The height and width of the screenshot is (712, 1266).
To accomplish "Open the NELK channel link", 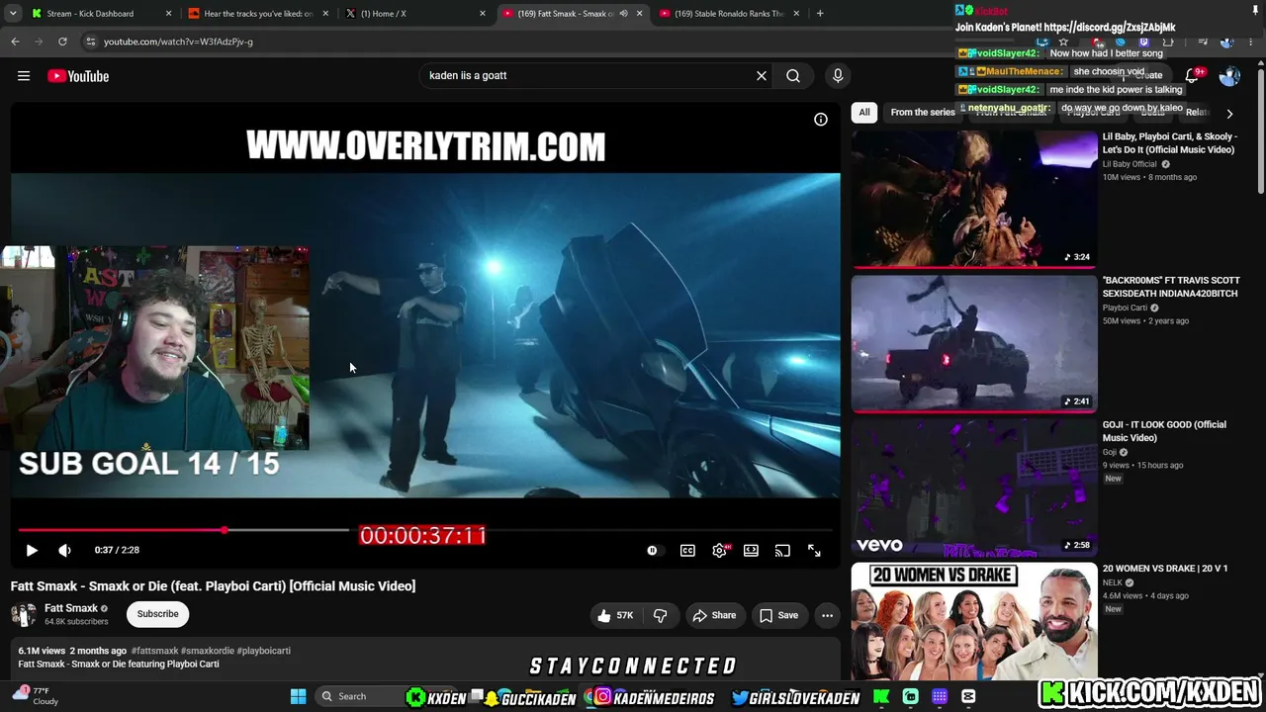I will (x=1114, y=582).
